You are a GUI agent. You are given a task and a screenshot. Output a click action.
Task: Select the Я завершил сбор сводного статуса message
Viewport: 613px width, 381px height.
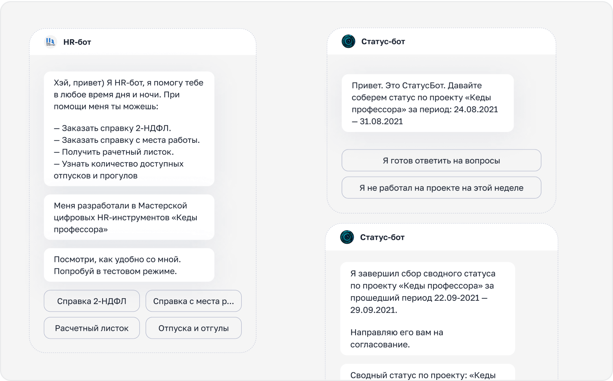(427, 309)
